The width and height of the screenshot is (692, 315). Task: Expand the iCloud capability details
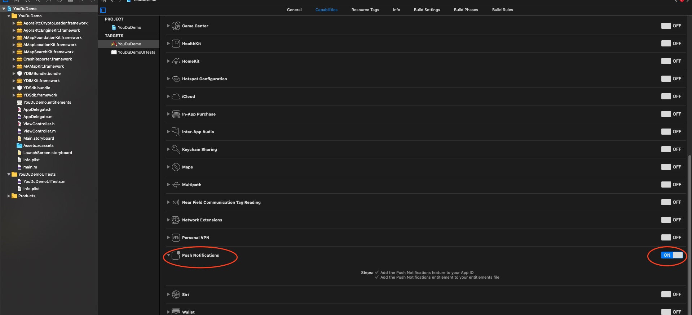coord(168,96)
